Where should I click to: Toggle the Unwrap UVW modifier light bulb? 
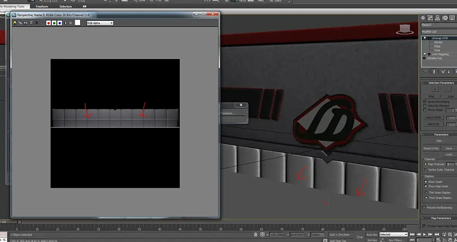coord(424,38)
